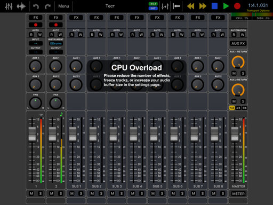Screen dimensions: 273x205
Task: Enable automation write on track 1
Action: (x=40, y=35)
